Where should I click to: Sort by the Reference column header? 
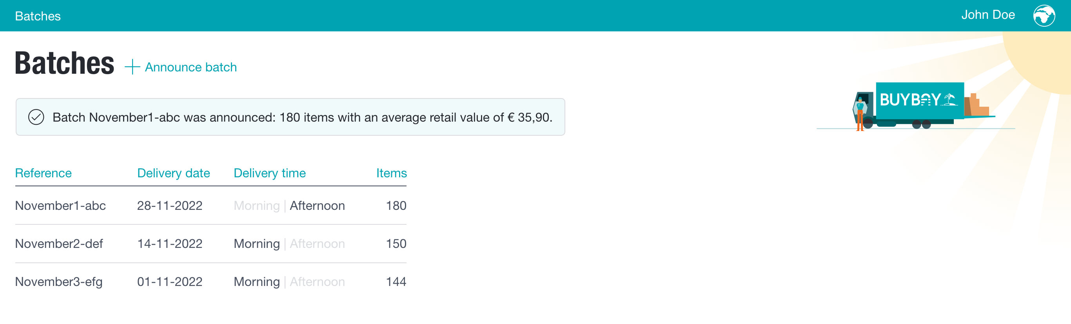point(43,173)
